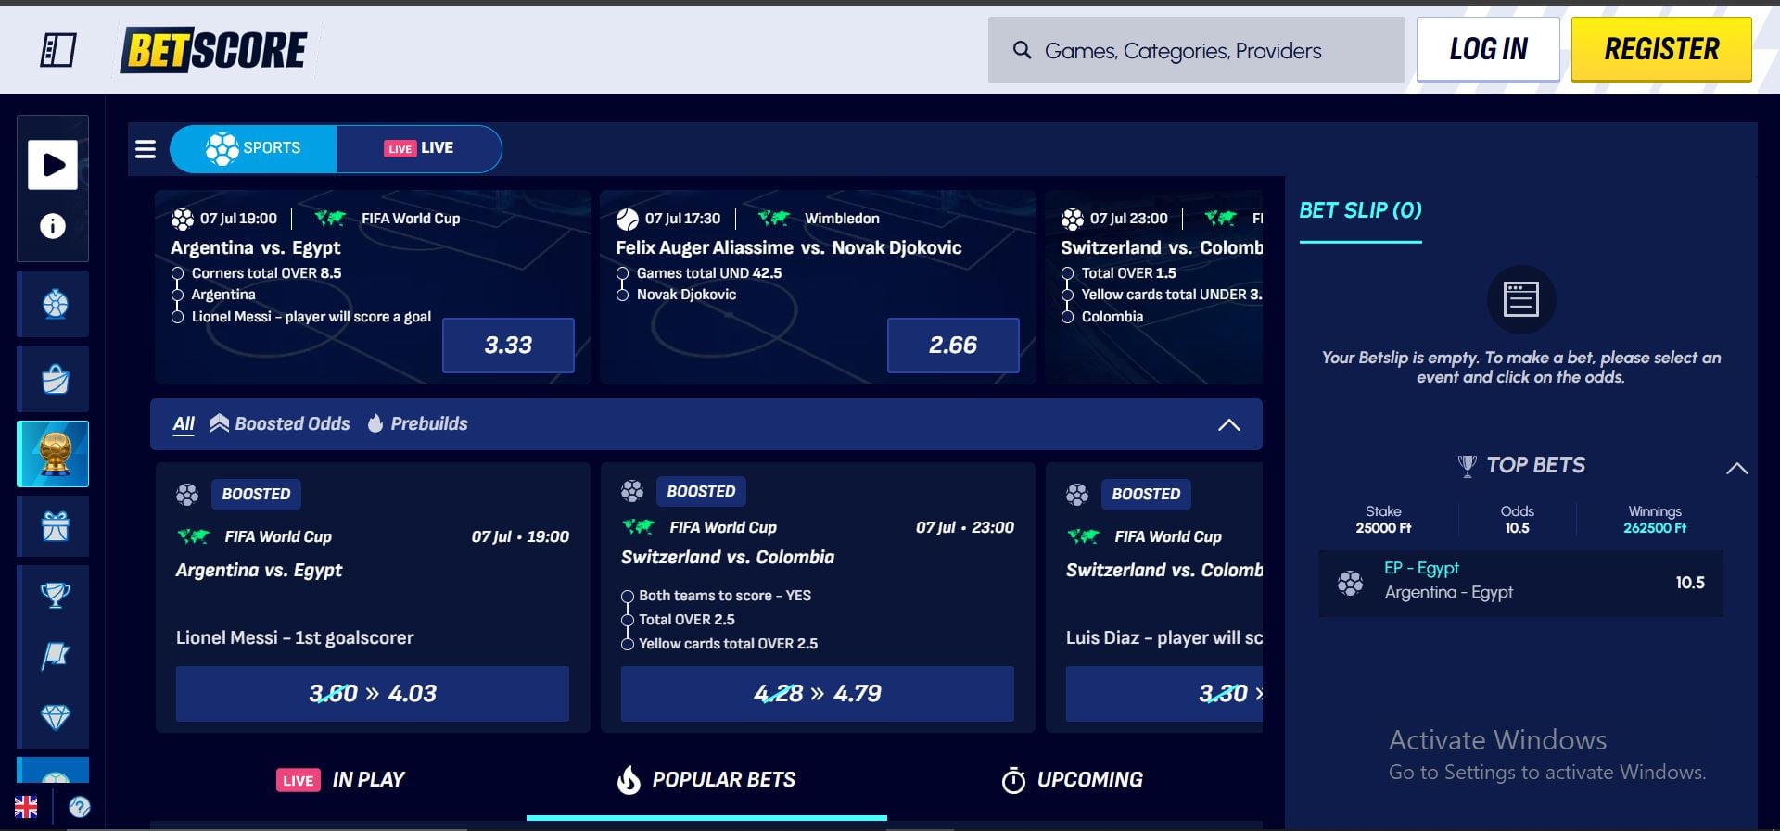Click the Wimbledon tournament label
The image size is (1780, 831).
tap(842, 219)
